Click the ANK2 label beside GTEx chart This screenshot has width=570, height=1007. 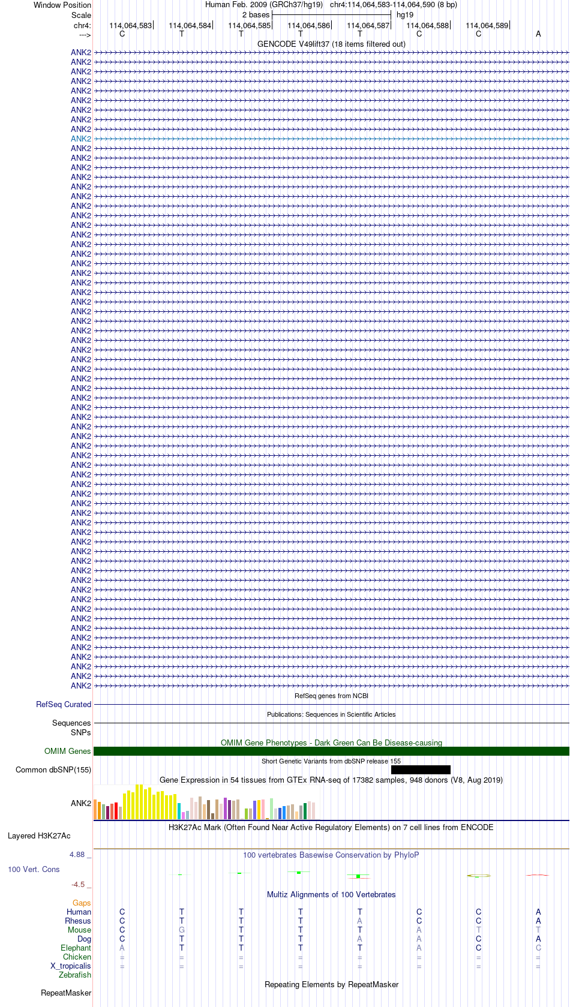(81, 804)
